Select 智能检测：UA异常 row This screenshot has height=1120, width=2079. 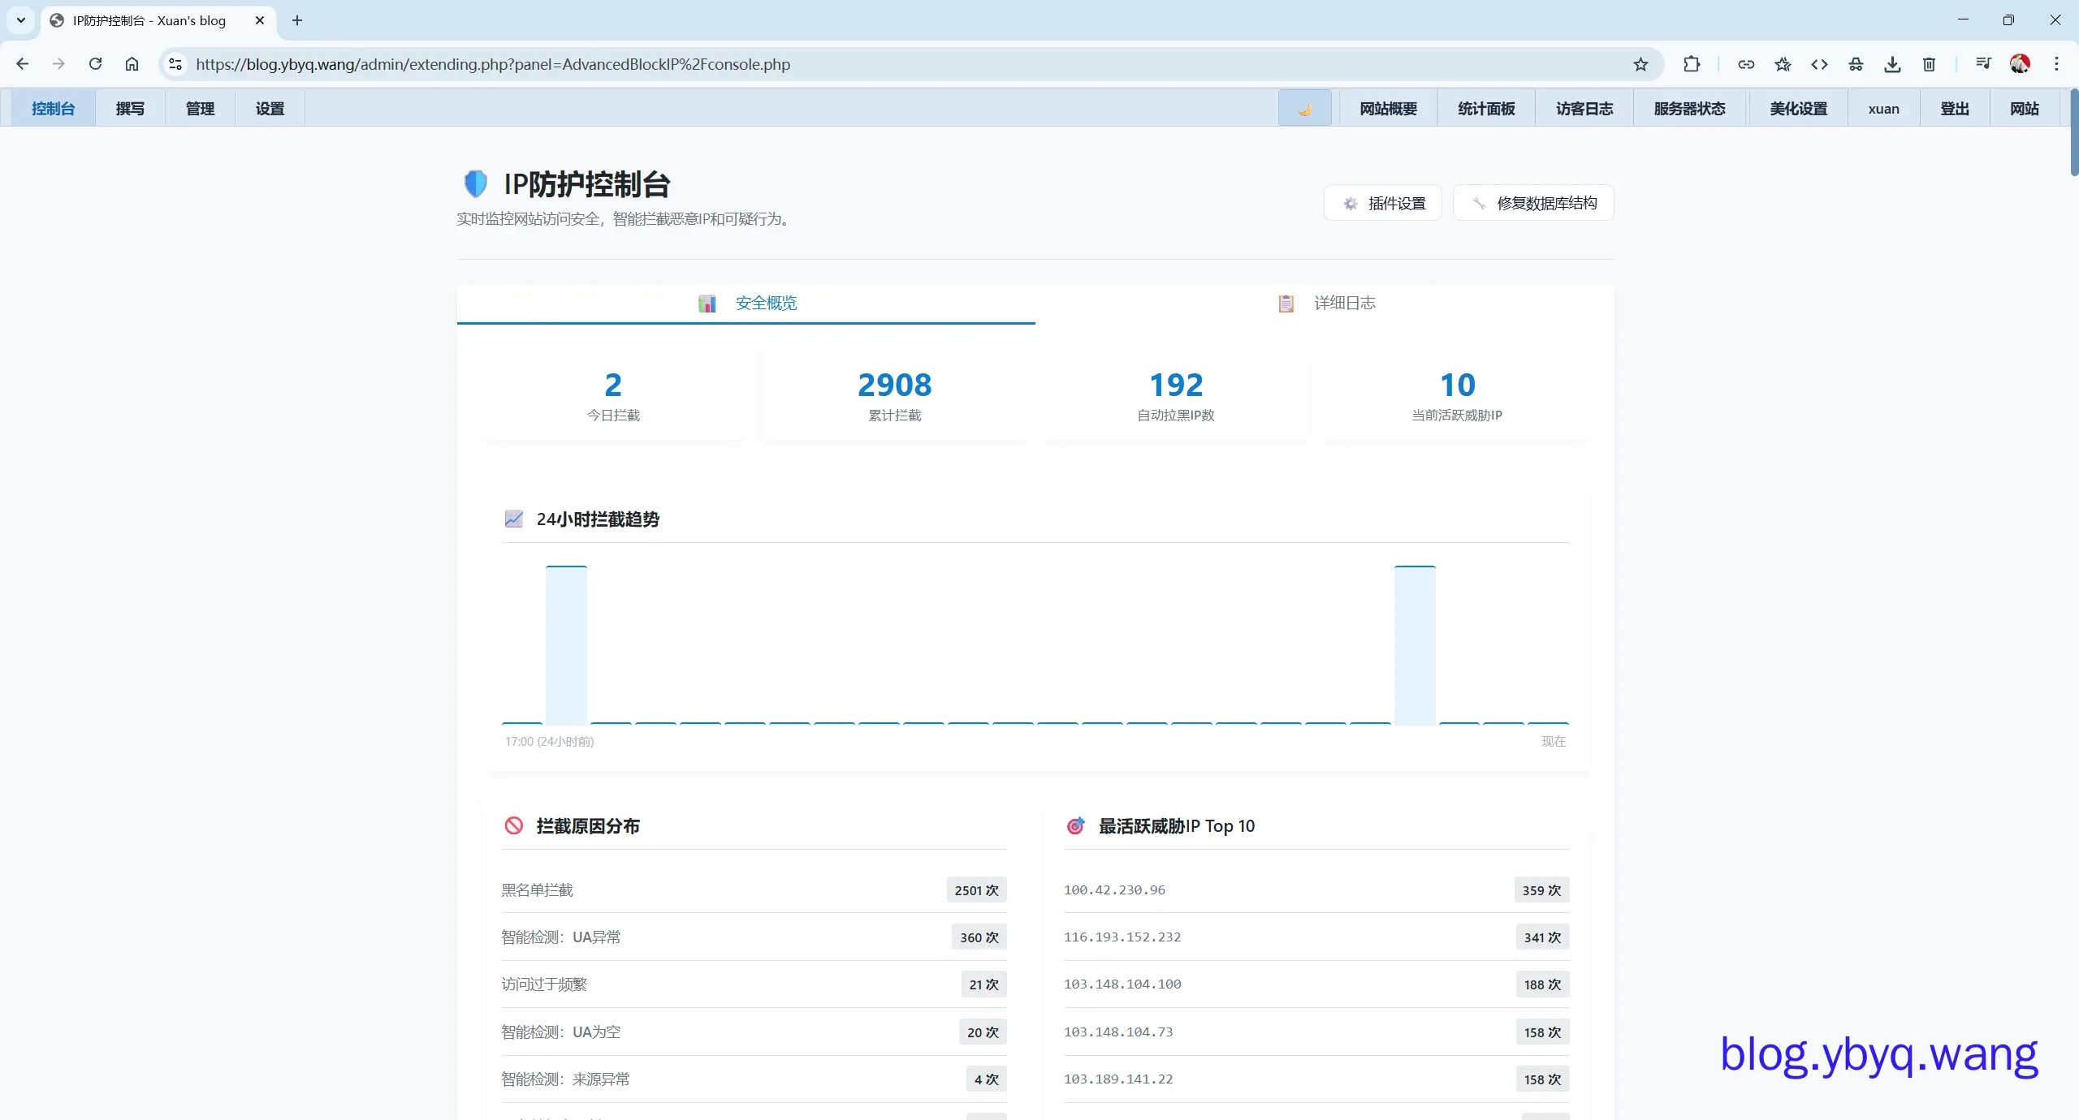click(754, 937)
